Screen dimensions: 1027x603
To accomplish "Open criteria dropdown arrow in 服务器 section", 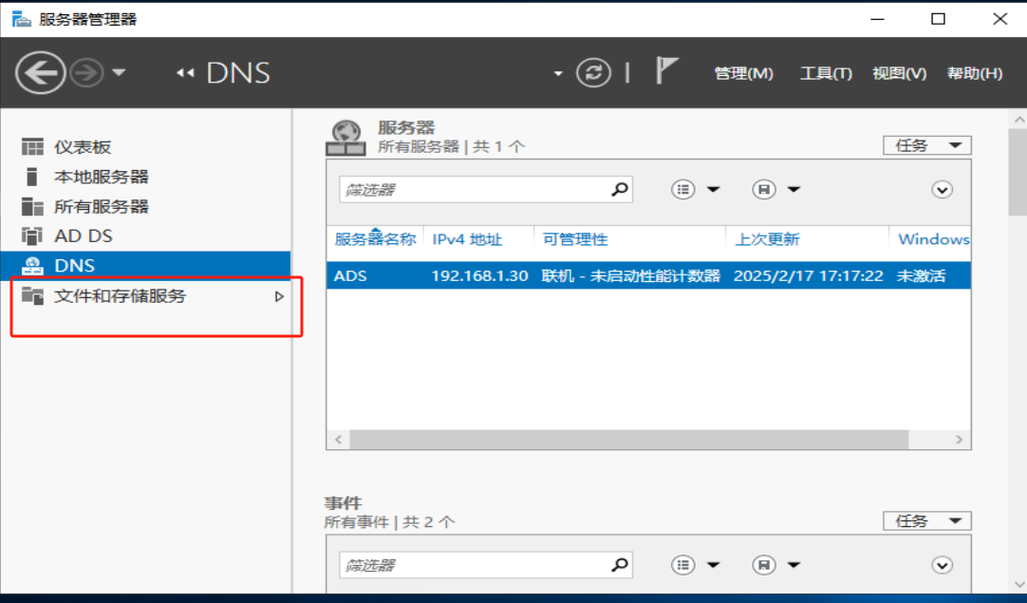I will pyautogui.click(x=713, y=189).
